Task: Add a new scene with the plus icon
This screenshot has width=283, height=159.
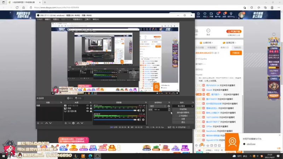Action: [38, 123]
